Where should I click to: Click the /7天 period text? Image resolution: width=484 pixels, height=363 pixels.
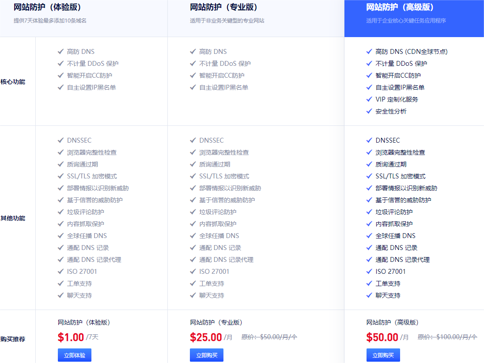coord(92,337)
